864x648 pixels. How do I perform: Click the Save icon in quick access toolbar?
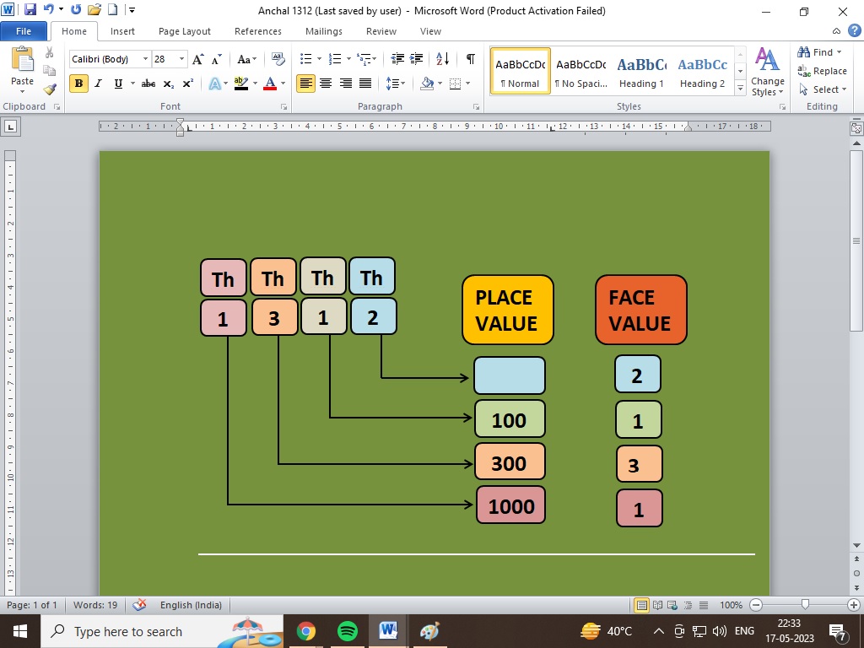click(x=30, y=11)
